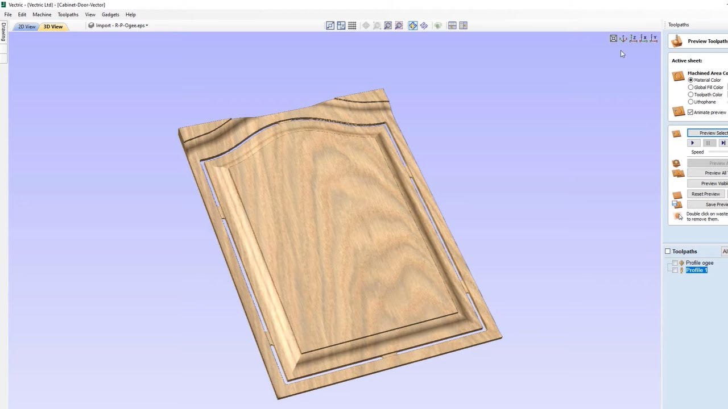Open the Edit menu
This screenshot has height=409, width=728.
[22, 15]
